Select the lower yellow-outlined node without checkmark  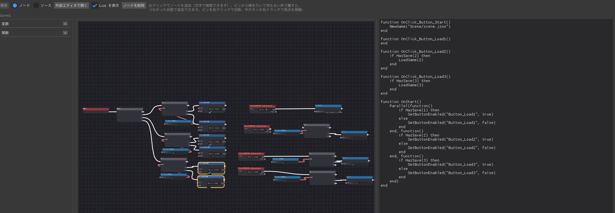(211, 182)
